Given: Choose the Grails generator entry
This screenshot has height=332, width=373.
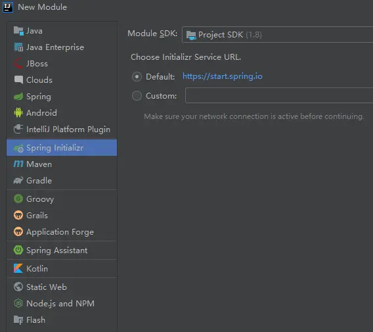Looking at the screenshot, I should (x=62, y=215).
